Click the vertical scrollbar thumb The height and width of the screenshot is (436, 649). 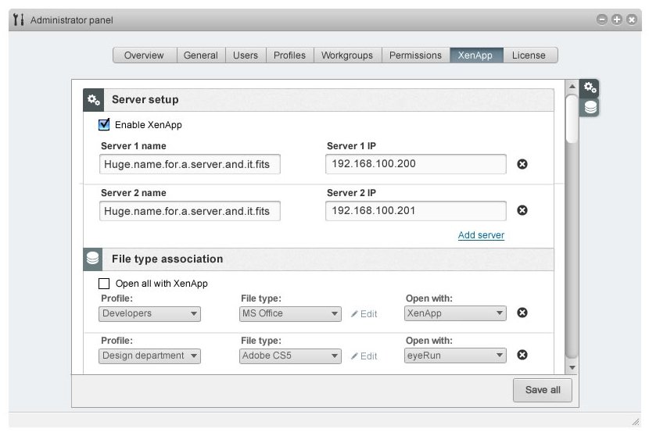(x=572, y=119)
